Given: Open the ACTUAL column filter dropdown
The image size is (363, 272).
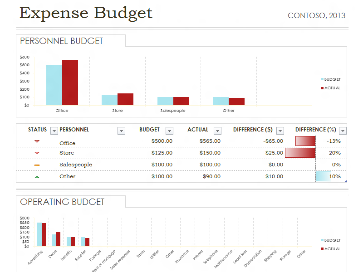Looking at the screenshot, I should 217,131.
